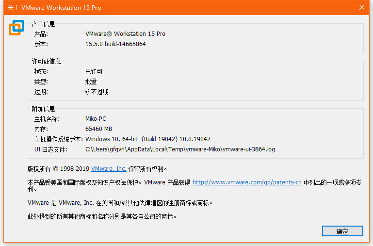Click the UI log file path
This screenshot has width=373, height=246.
point(180,149)
